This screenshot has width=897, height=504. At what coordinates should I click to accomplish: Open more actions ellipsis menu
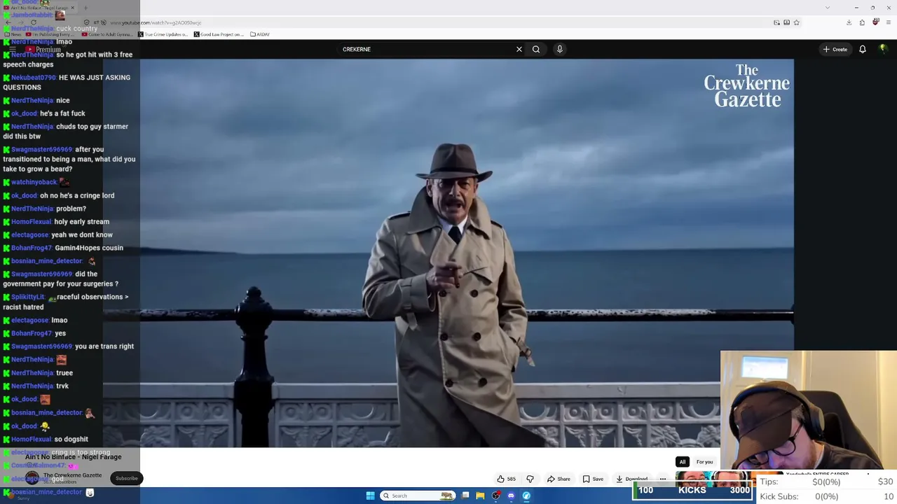point(662,479)
